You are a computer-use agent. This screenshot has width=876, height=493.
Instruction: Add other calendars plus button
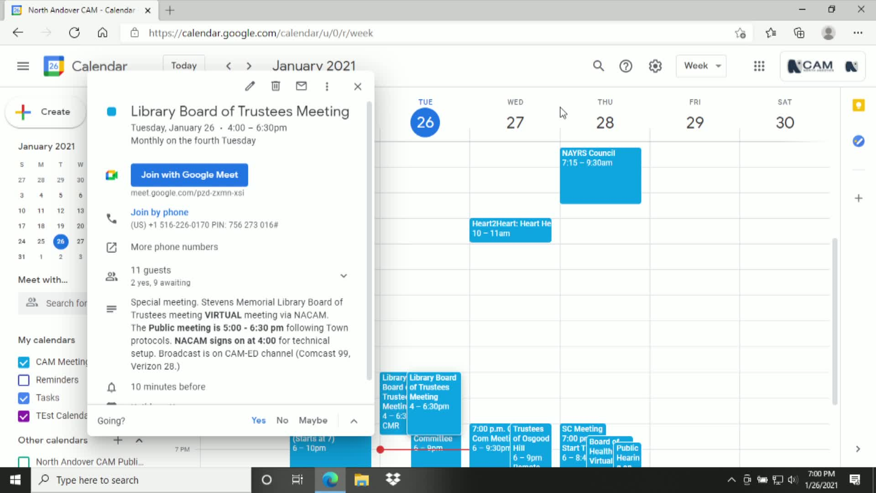pyautogui.click(x=118, y=441)
